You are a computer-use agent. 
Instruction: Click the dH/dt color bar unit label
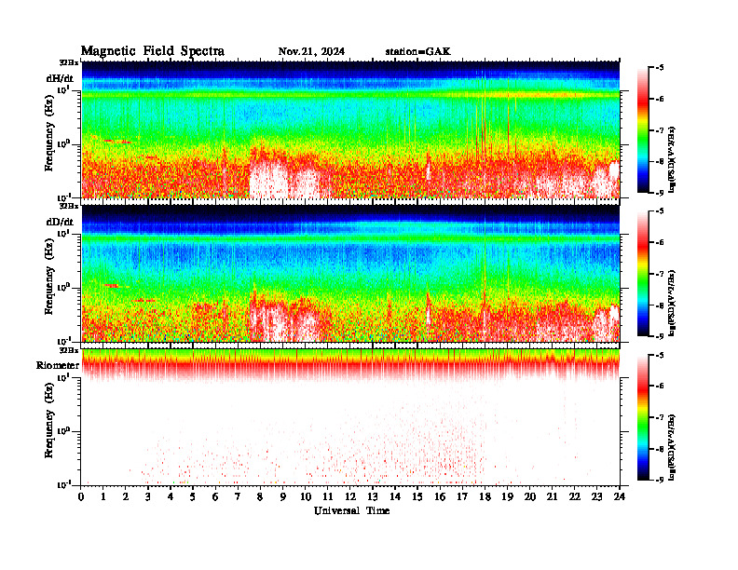[x=672, y=160]
